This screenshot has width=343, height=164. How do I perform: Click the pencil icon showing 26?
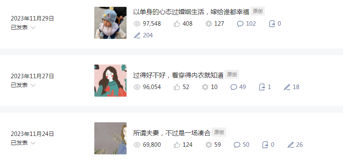click(291, 145)
